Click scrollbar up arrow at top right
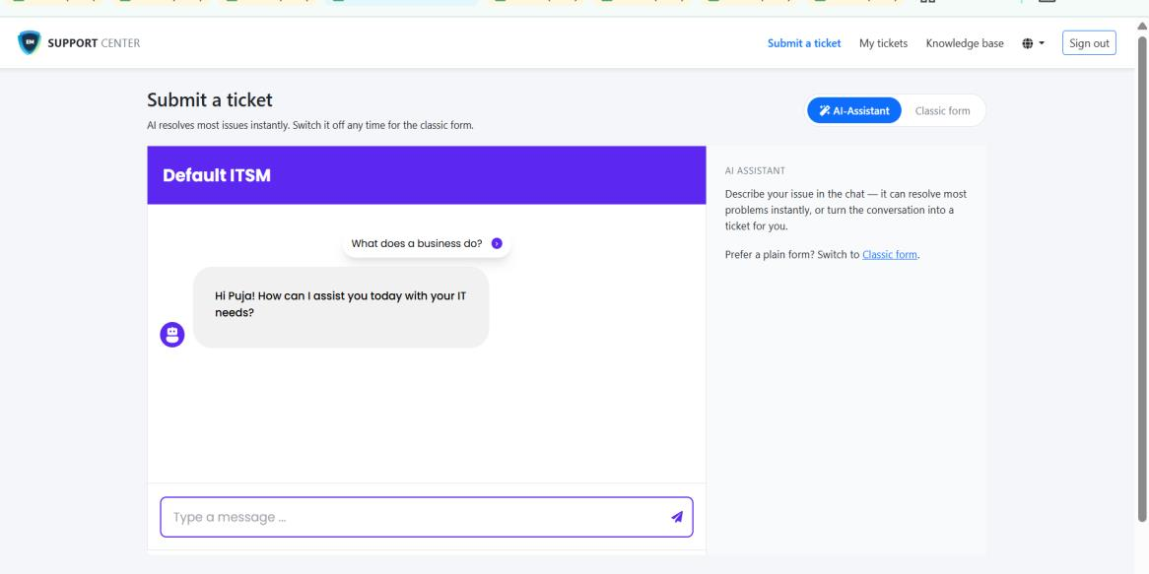 (x=1142, y=27)
